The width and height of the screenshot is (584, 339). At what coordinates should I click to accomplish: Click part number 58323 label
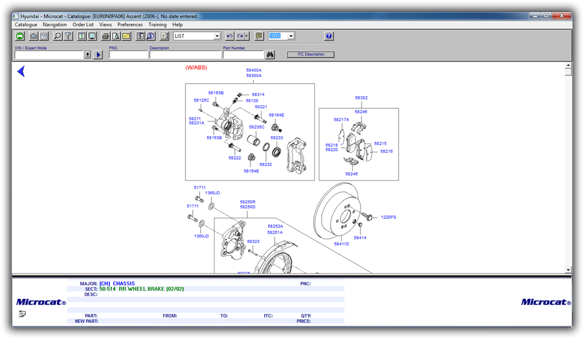tap(253, 242)
